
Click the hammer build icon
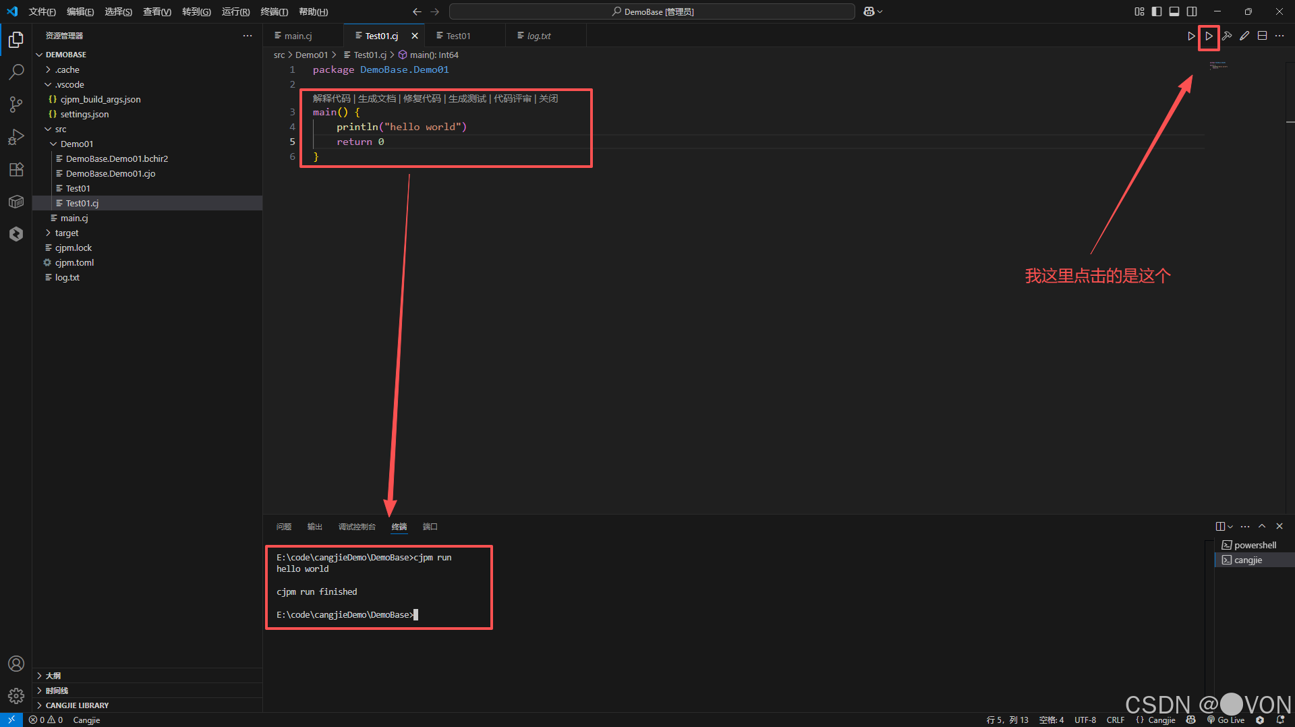[1227, 36]
